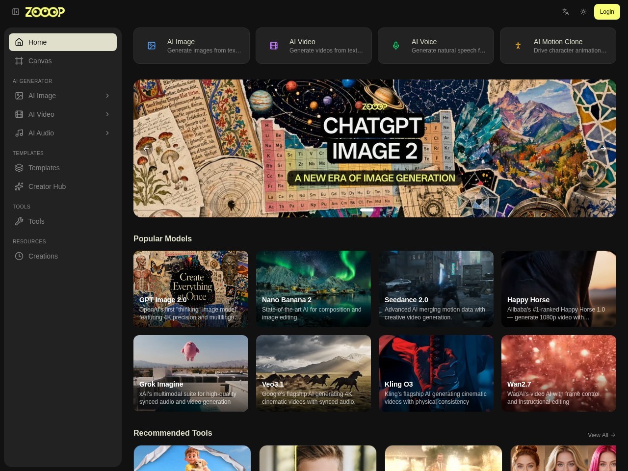
Task: Click the AI GENERATOR section label
Action: tap(32, 81)
